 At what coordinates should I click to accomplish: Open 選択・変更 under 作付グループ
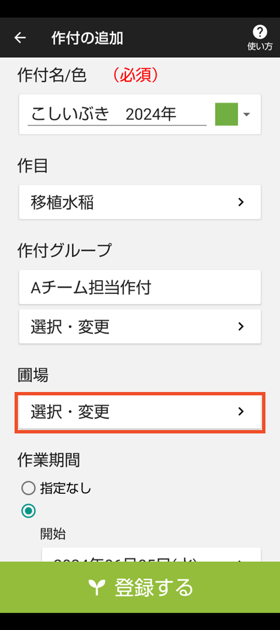click(140, 326)
